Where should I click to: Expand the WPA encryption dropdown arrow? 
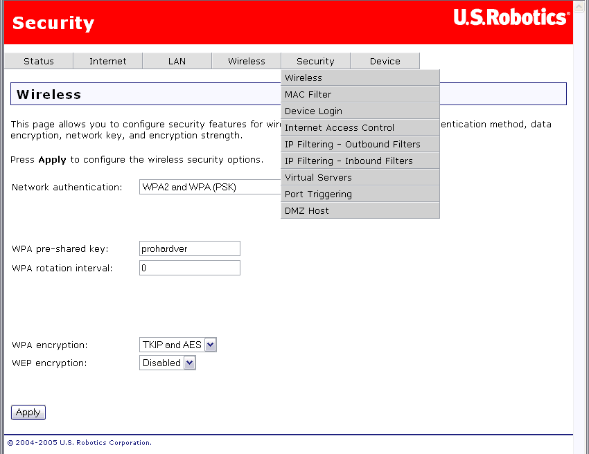[x=211, y=345]
